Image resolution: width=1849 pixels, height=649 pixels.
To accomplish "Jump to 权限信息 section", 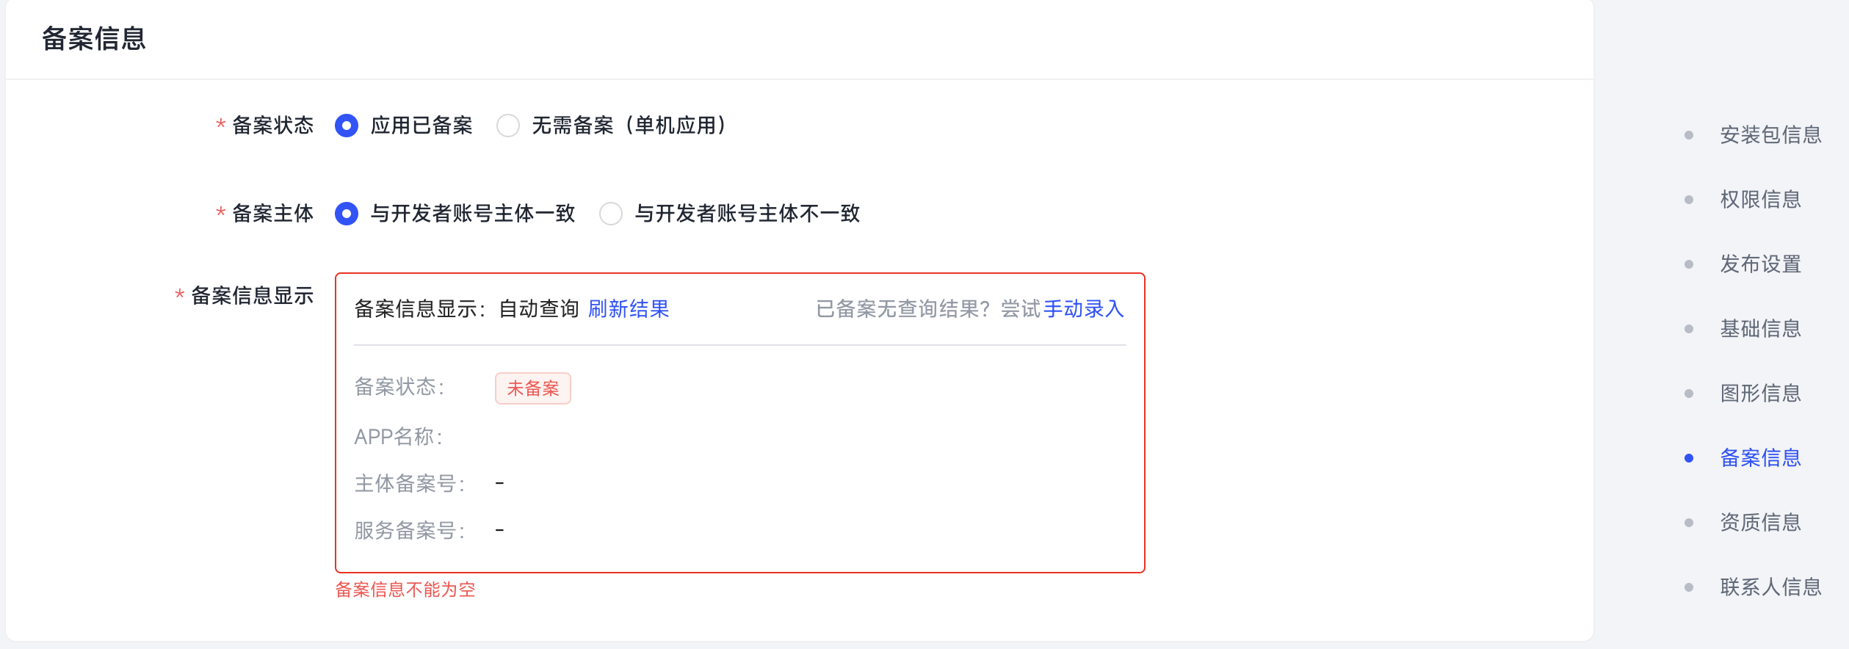I will [x=1760, y=200].
